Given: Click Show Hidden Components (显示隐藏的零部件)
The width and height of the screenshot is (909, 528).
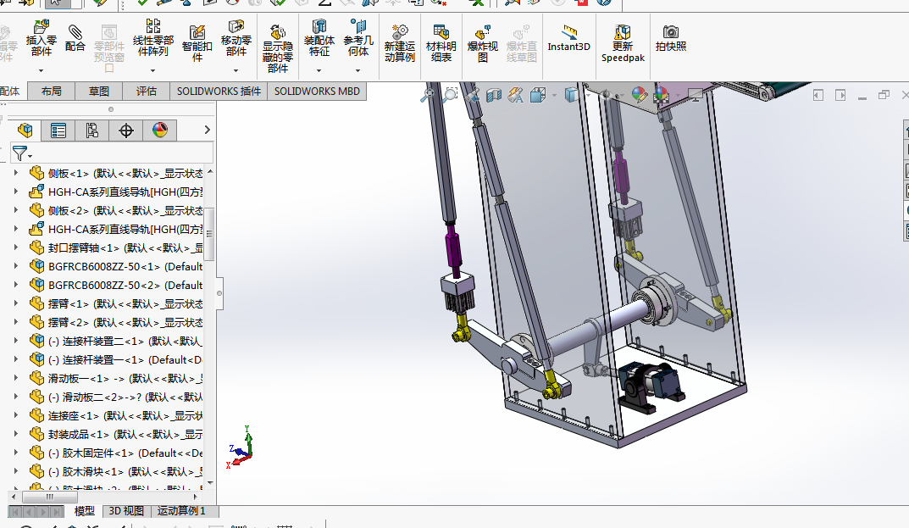Looking at the screenshot, I should coord(278,49).
